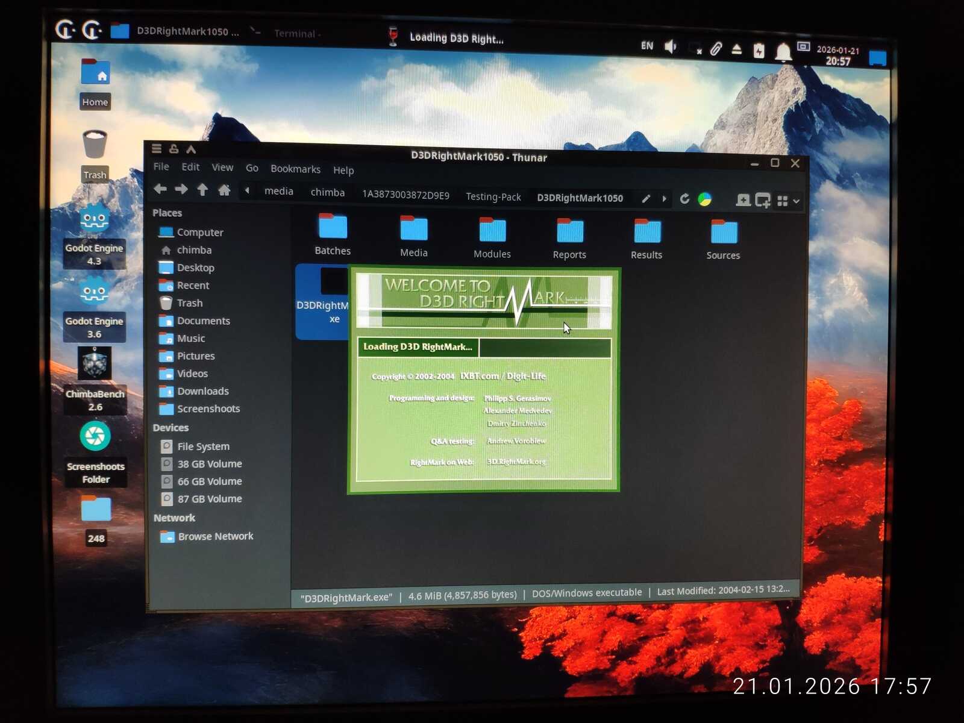The width and height of the screenshot is (964, 723).
Task: Click the 3D.RightMark.org link in the splash
Action: (516, 462)
